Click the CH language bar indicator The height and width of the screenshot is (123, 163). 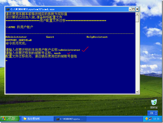(x=152, y=113)
